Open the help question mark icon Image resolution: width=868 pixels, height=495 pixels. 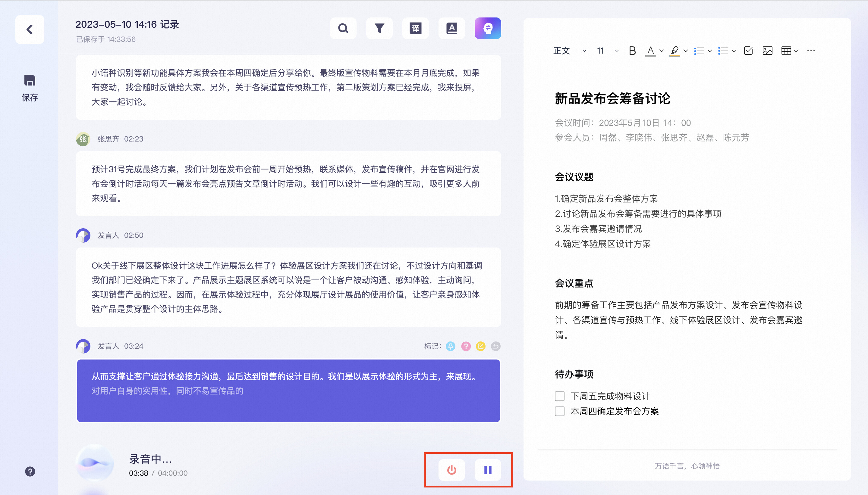point(30,471)
